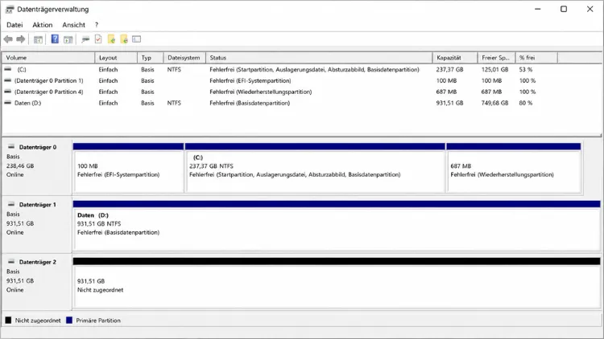Click the 53 % free cell
Viewport: 604px width, 339px height.
tap(525, 70)
